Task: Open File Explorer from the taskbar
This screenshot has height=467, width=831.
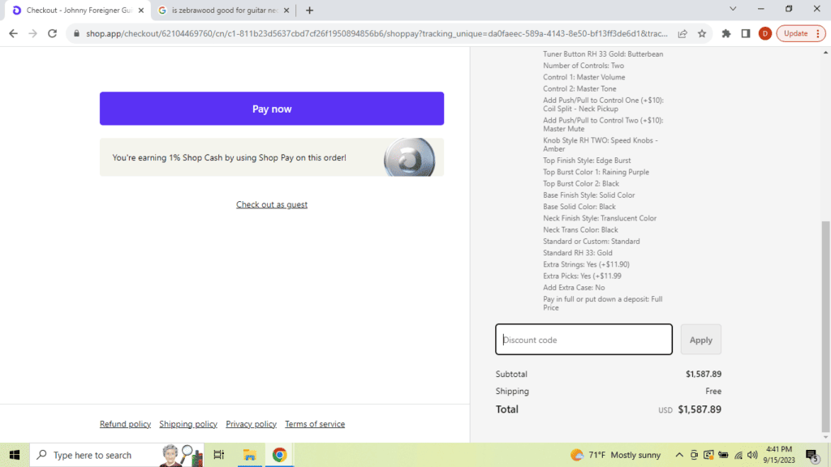Action: click(x=249, y=455)
